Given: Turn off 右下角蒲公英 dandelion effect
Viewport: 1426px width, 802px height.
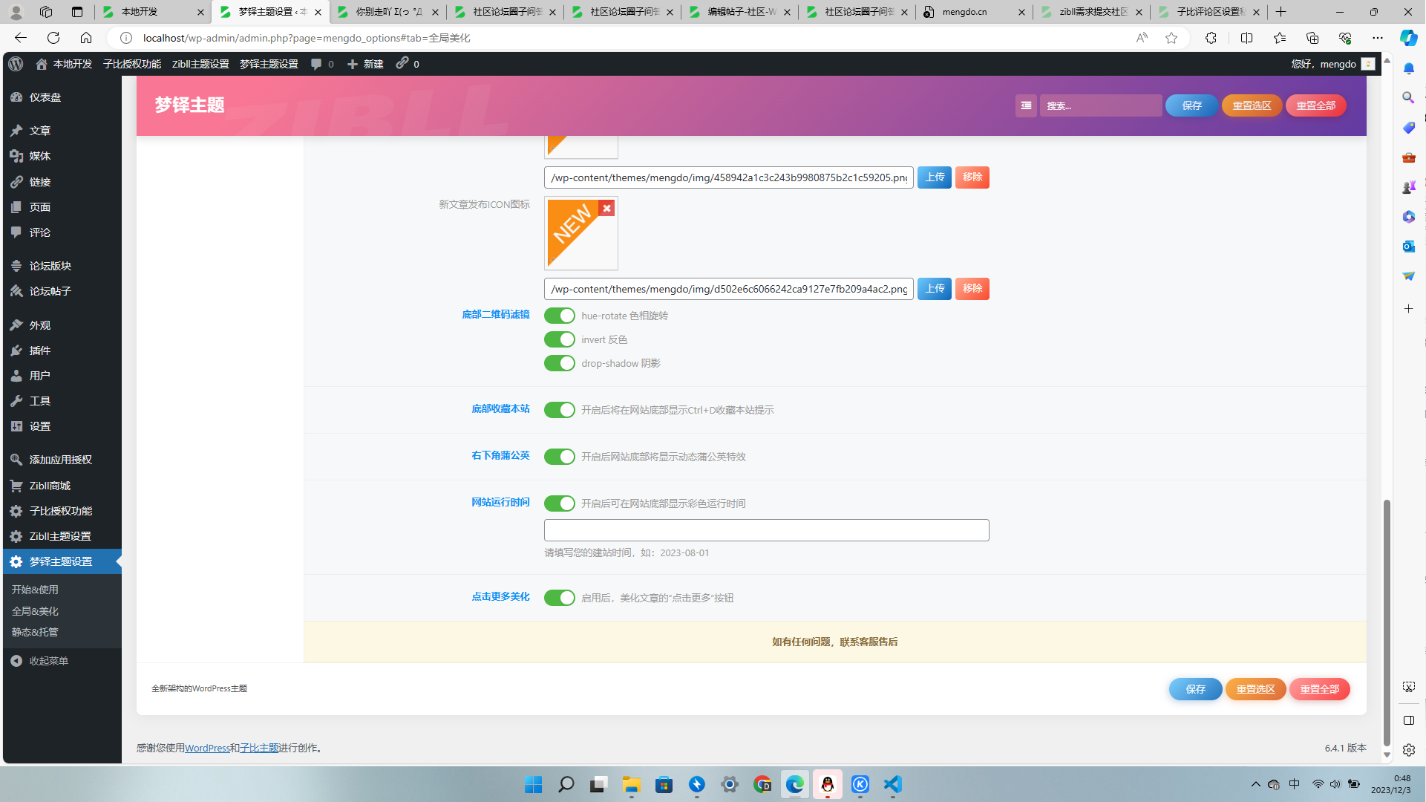Looking at the screenshot, I should (559, 457).
